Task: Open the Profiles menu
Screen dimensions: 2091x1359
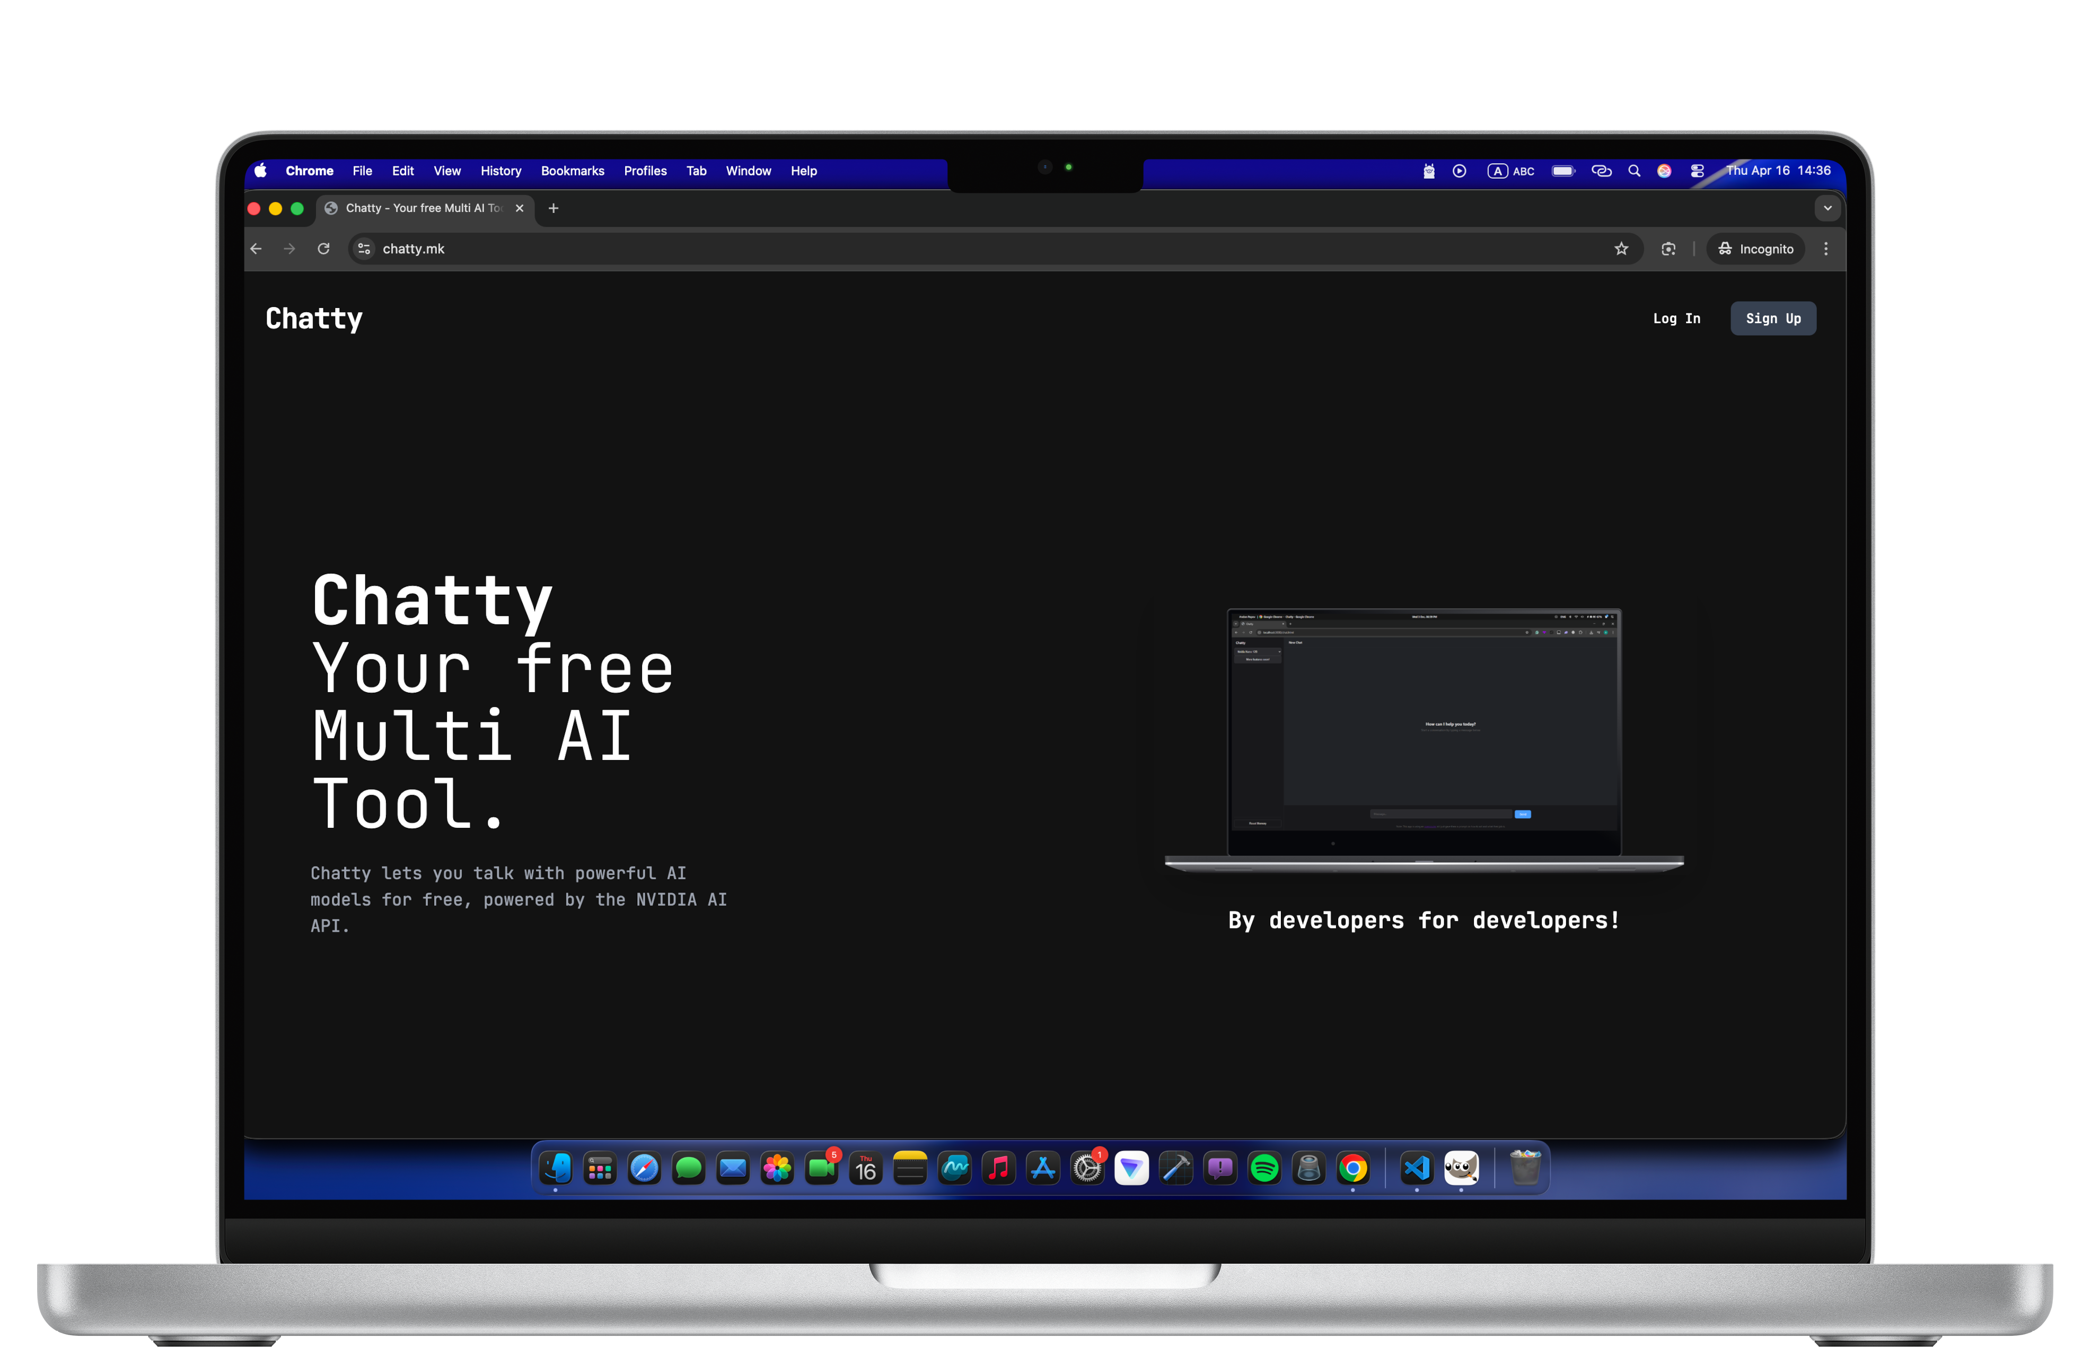Action: click(x=645, y=171)
